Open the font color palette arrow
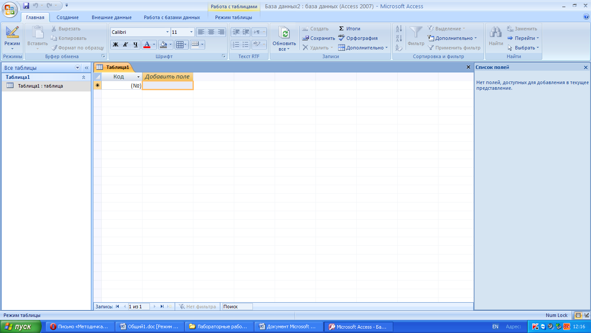The width and height of the screenshot is (591, 333). [x=154, y=44]
